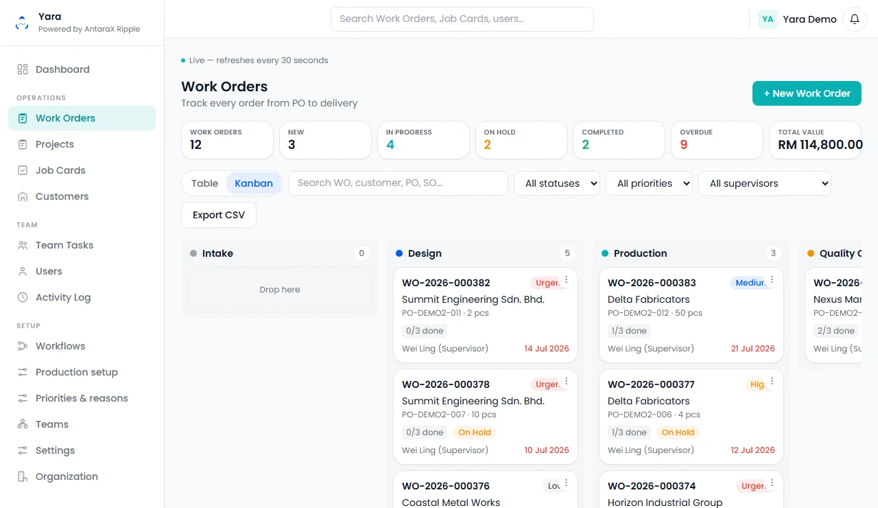Click the Production setup sliders icon

click(23, 372)
